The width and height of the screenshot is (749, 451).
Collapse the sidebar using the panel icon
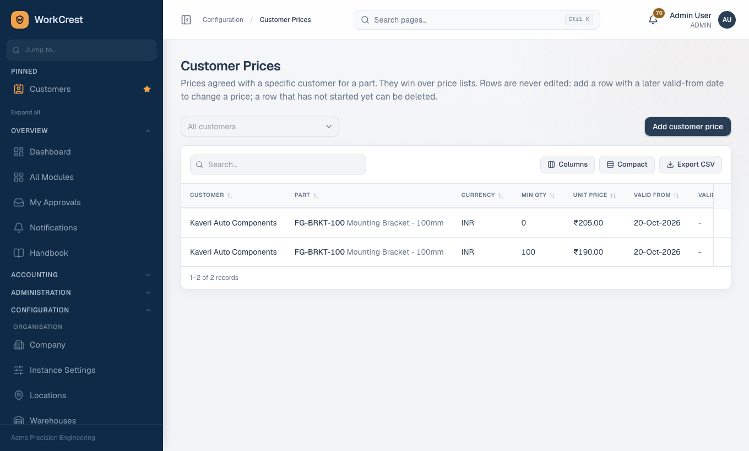(x=186, y=20)
